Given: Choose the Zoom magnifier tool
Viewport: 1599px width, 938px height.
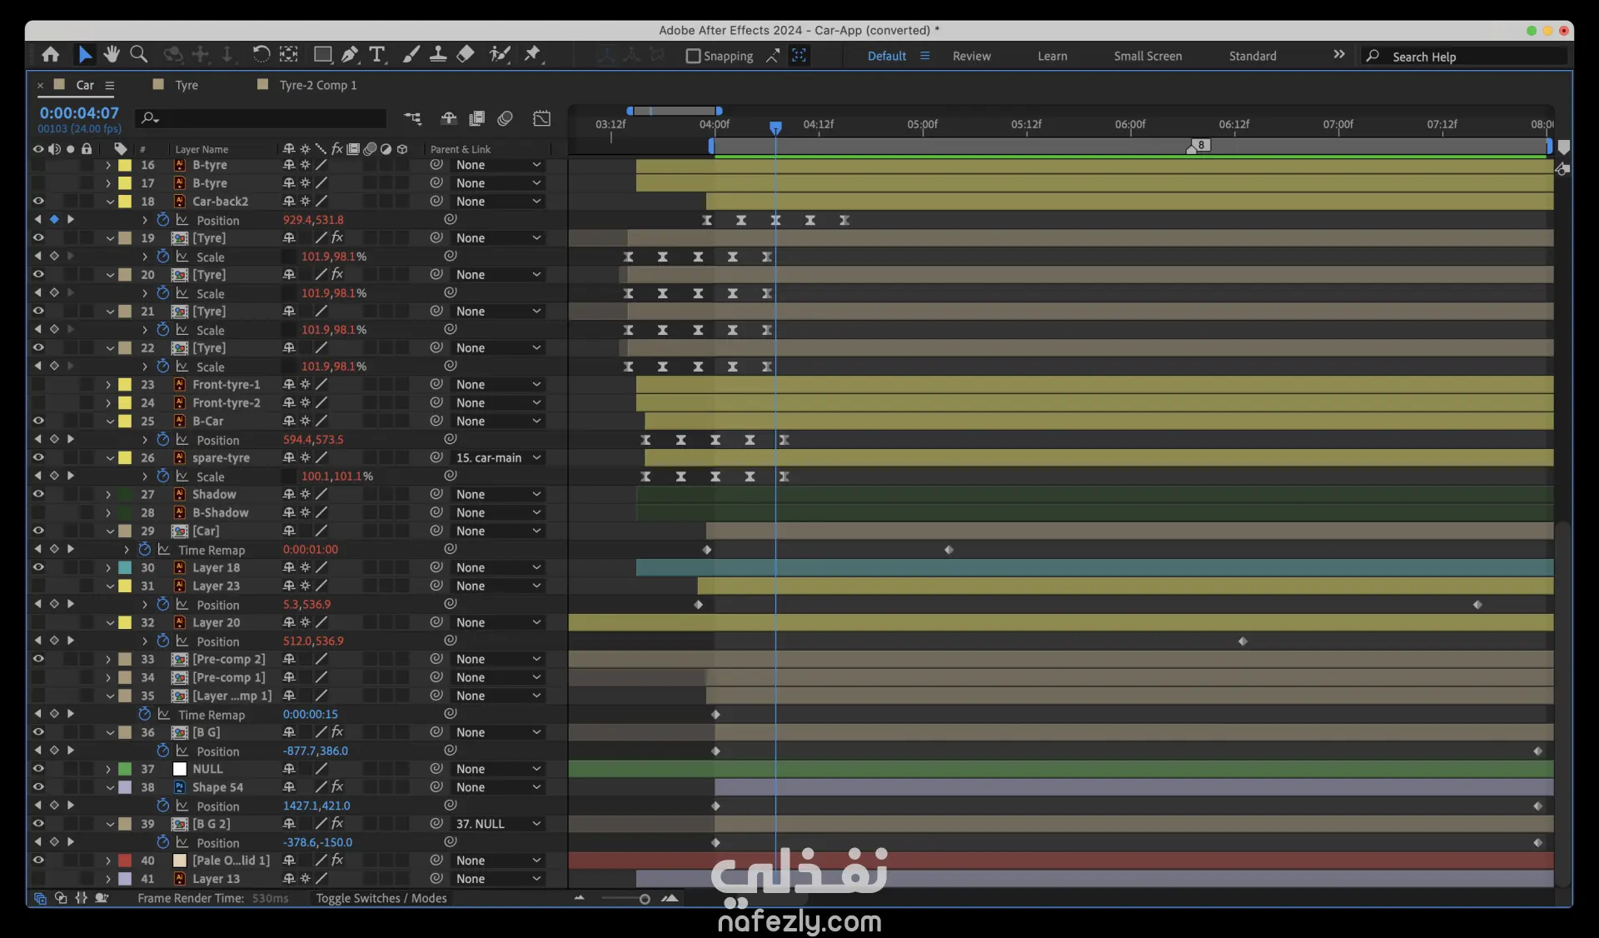Looking at the screenshot, I should pos(139,55).
